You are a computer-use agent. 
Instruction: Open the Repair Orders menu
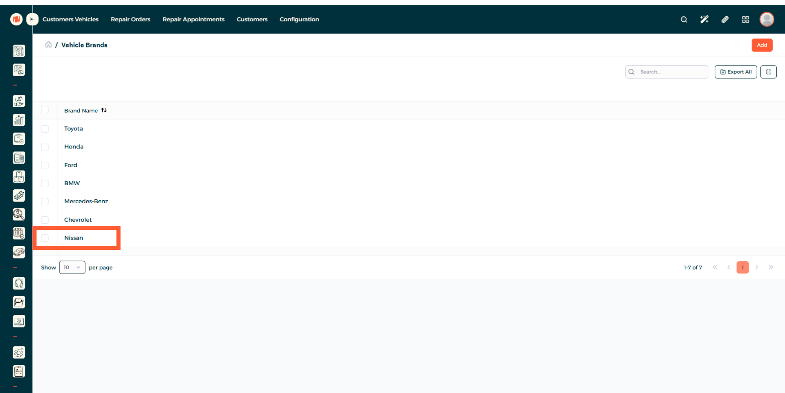pyautogui.click(x=130, y=19)
